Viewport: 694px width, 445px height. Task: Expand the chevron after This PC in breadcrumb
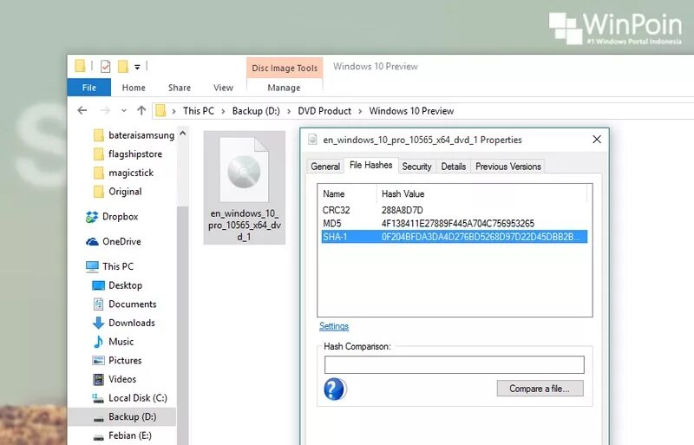point(223,111)
